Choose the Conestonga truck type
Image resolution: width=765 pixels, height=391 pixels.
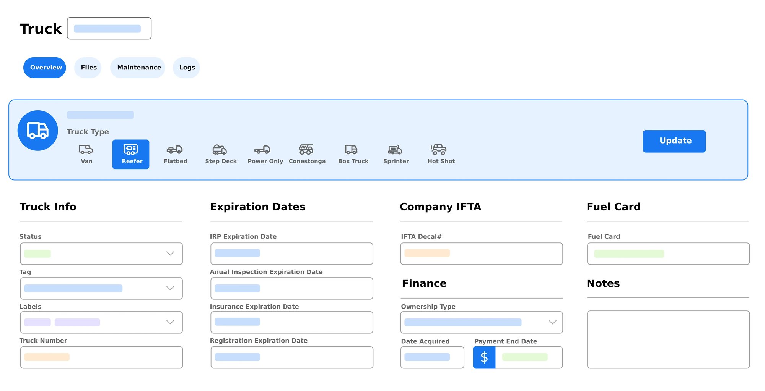[x=307, y=154]
